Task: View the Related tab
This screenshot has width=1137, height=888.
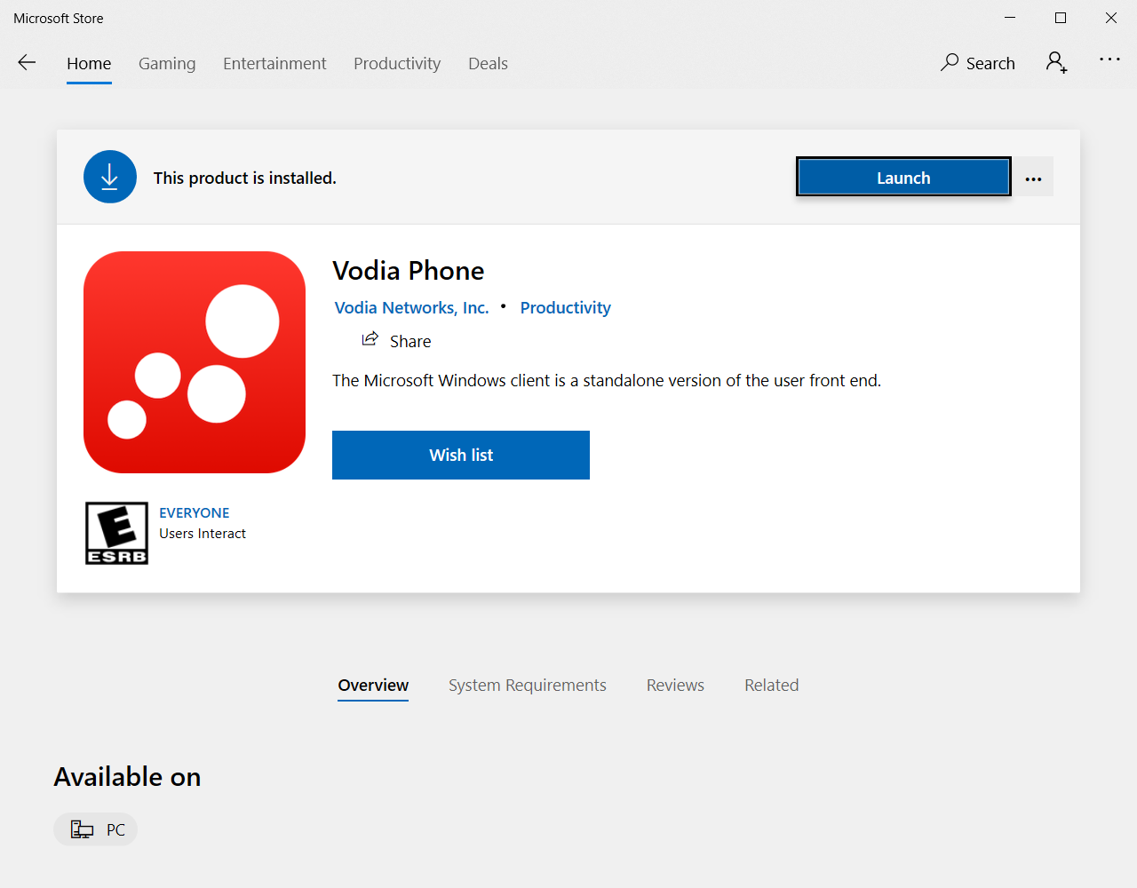Action: pyautogui.click(x=772, y=686)
